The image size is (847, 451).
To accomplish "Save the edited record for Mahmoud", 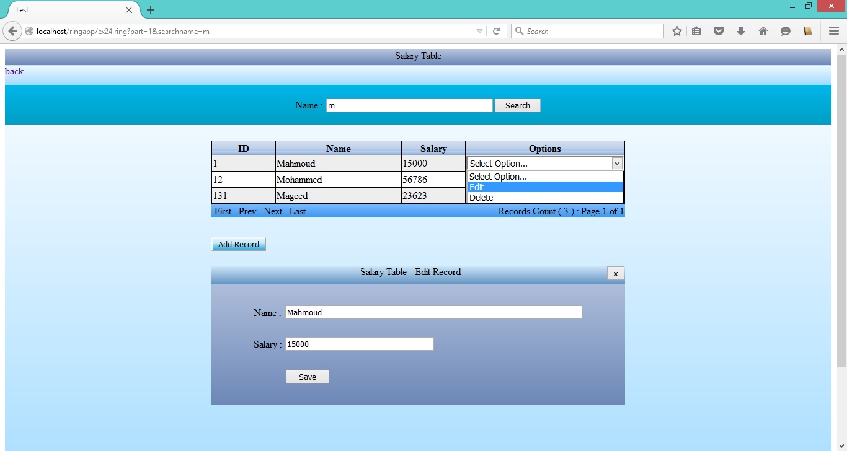I will tap(307, 376).
